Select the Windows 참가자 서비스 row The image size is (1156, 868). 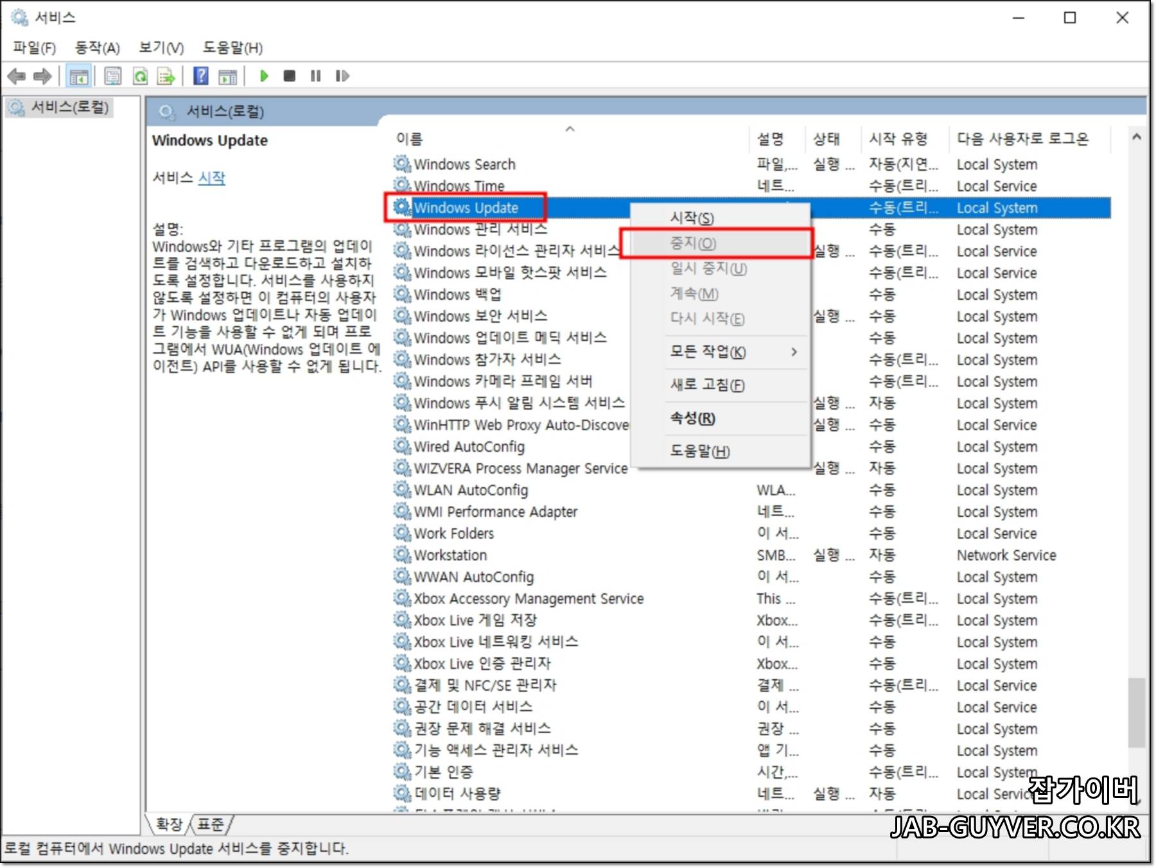[751, 360]
